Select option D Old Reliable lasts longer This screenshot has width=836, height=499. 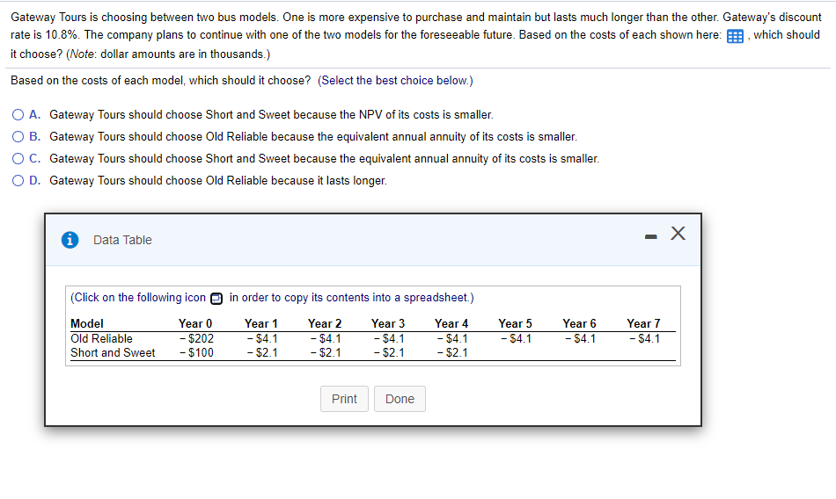(18, 180)
